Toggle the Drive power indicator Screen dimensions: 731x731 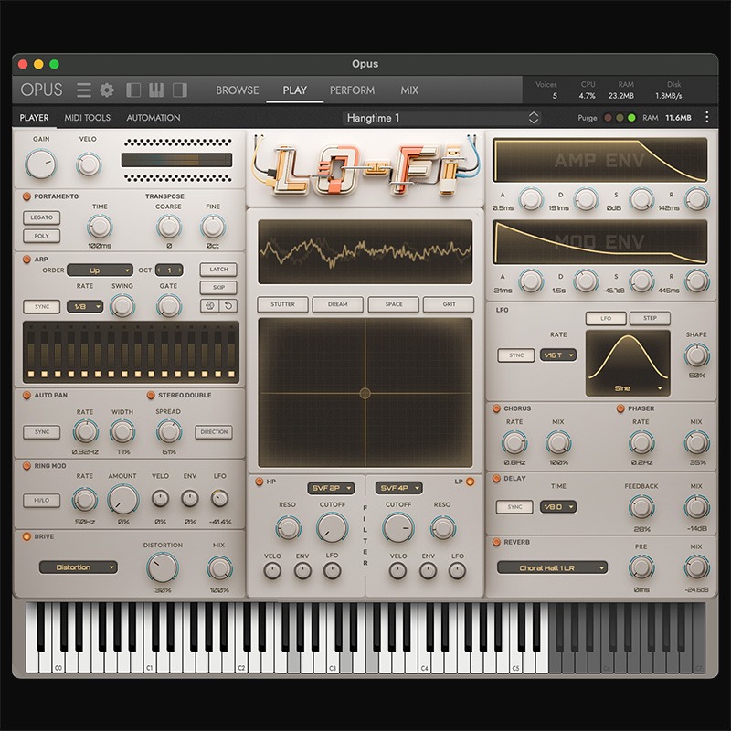click(27, 536)
